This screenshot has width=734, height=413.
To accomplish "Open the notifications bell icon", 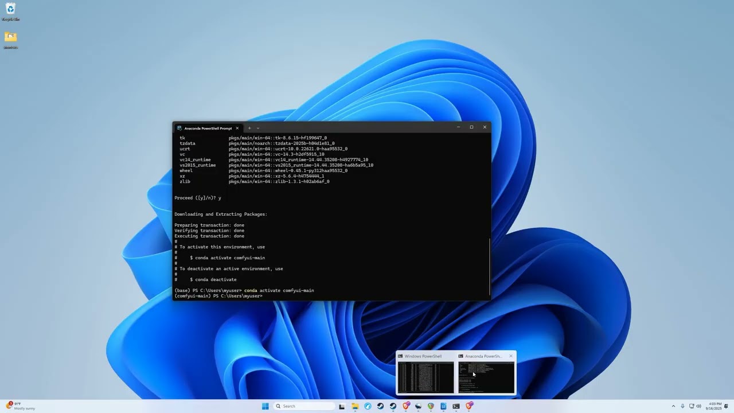I will click(x=727, y=406).
